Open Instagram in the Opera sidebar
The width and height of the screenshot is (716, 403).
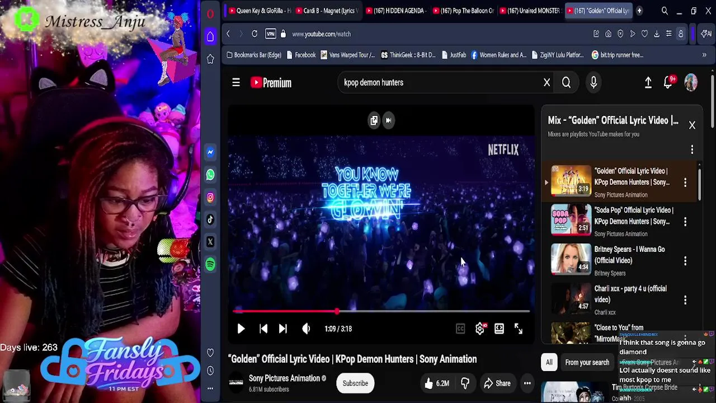210,197
